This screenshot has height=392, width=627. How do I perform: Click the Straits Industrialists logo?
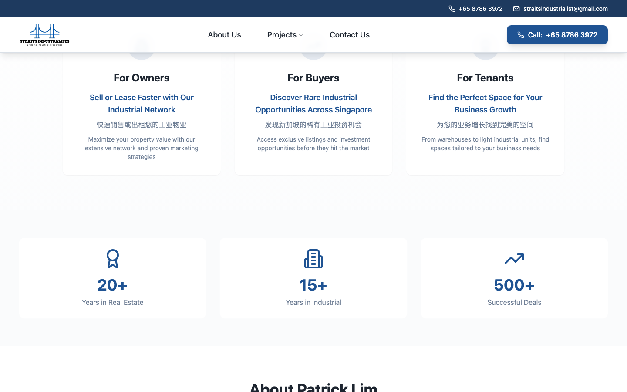44,35
